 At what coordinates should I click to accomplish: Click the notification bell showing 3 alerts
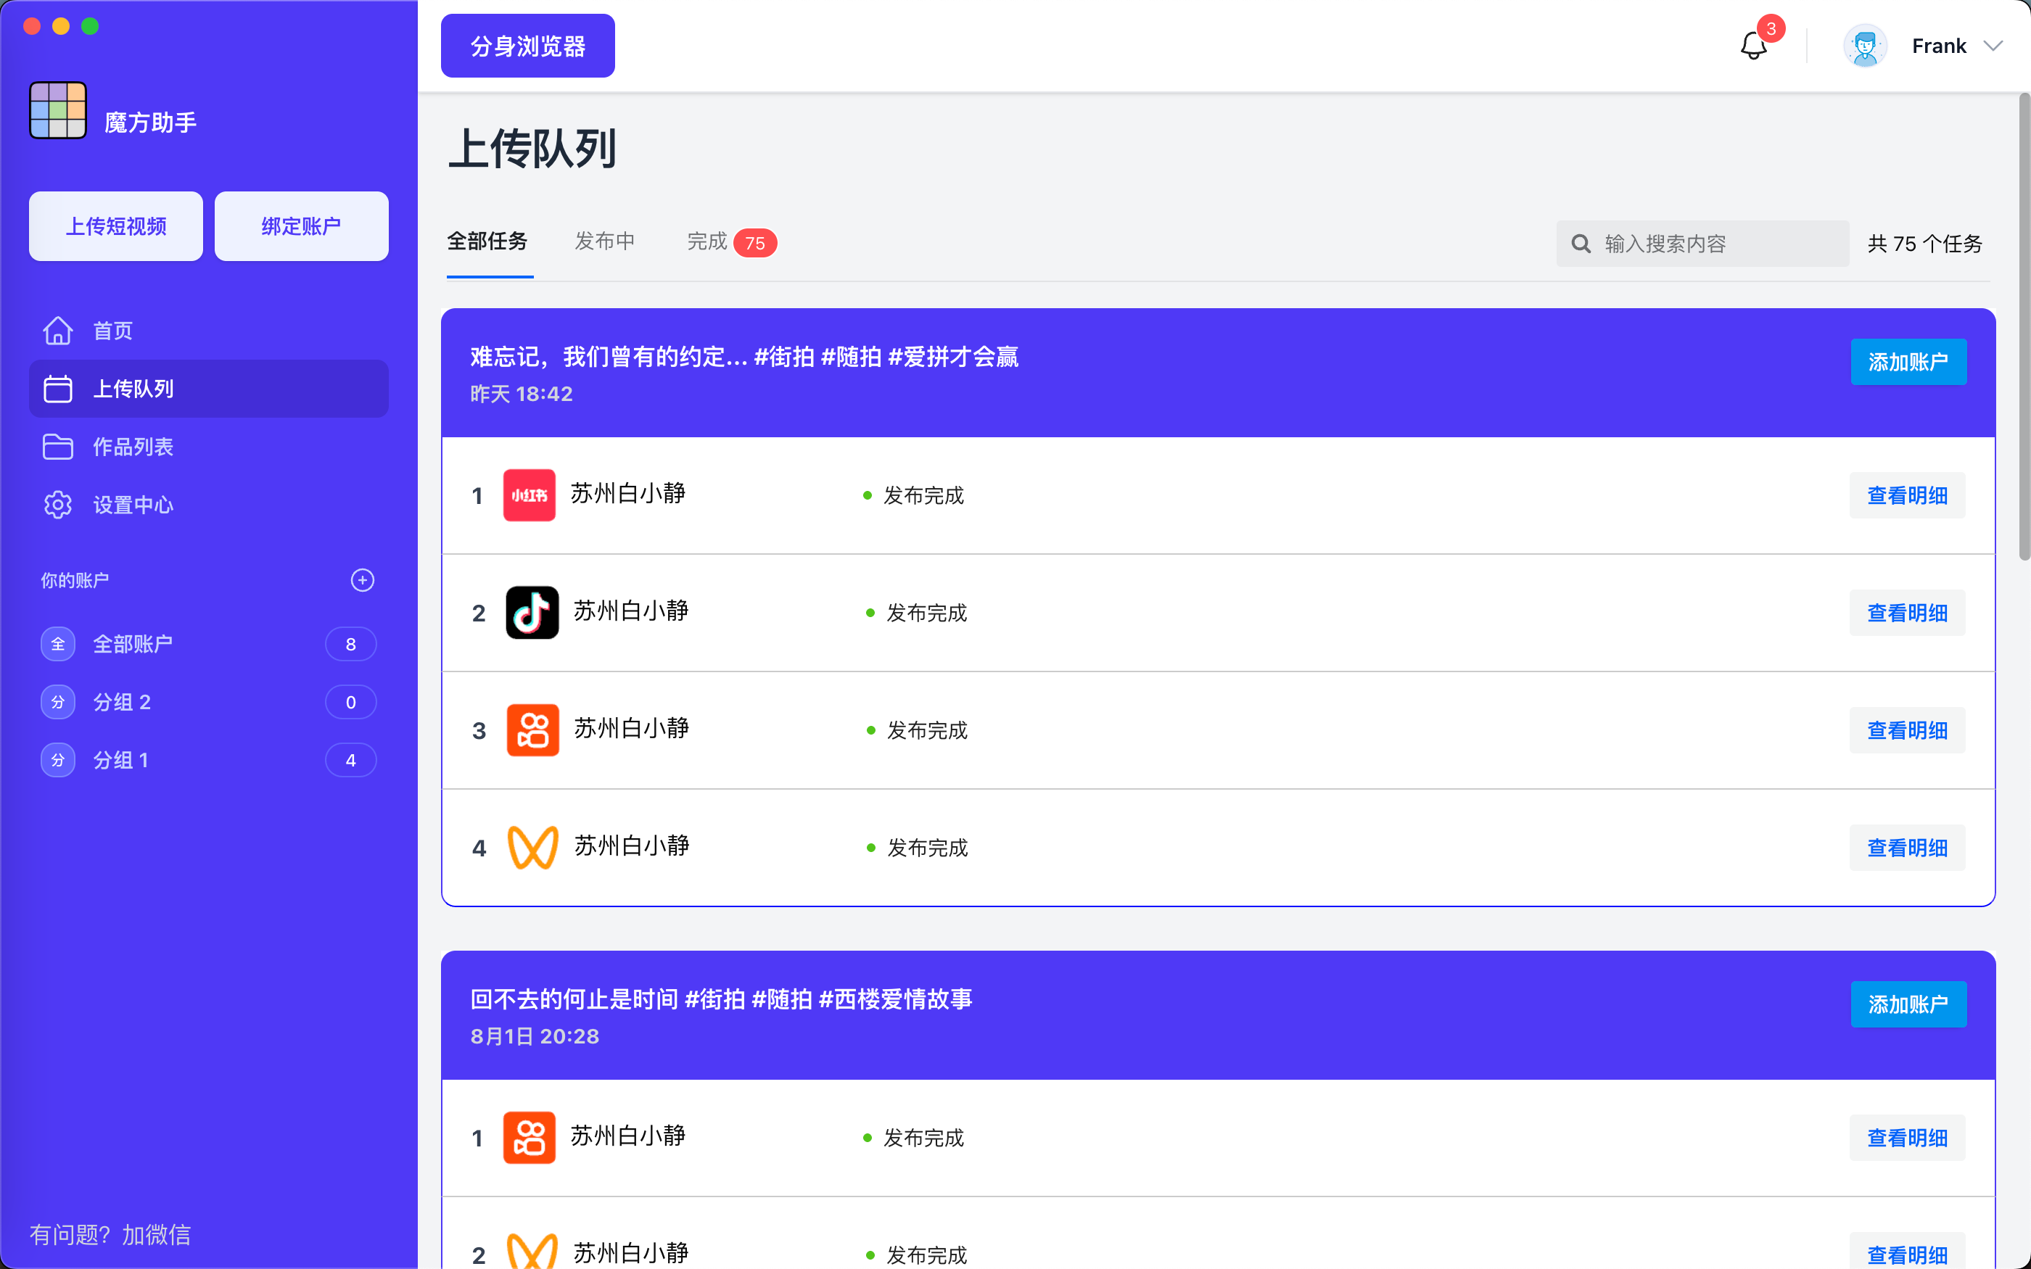click(1752, 46)
